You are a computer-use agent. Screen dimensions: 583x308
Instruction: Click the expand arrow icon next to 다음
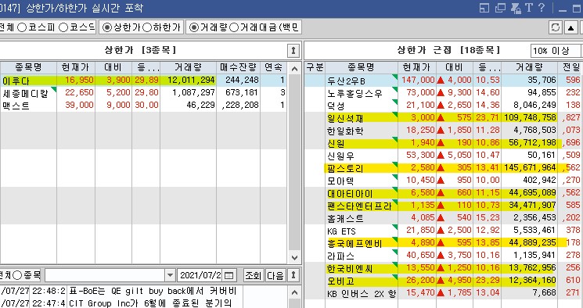click(x=293, y=275)
